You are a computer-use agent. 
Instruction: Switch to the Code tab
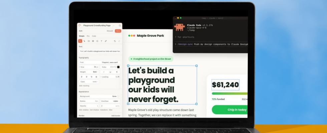coord(94,36)
